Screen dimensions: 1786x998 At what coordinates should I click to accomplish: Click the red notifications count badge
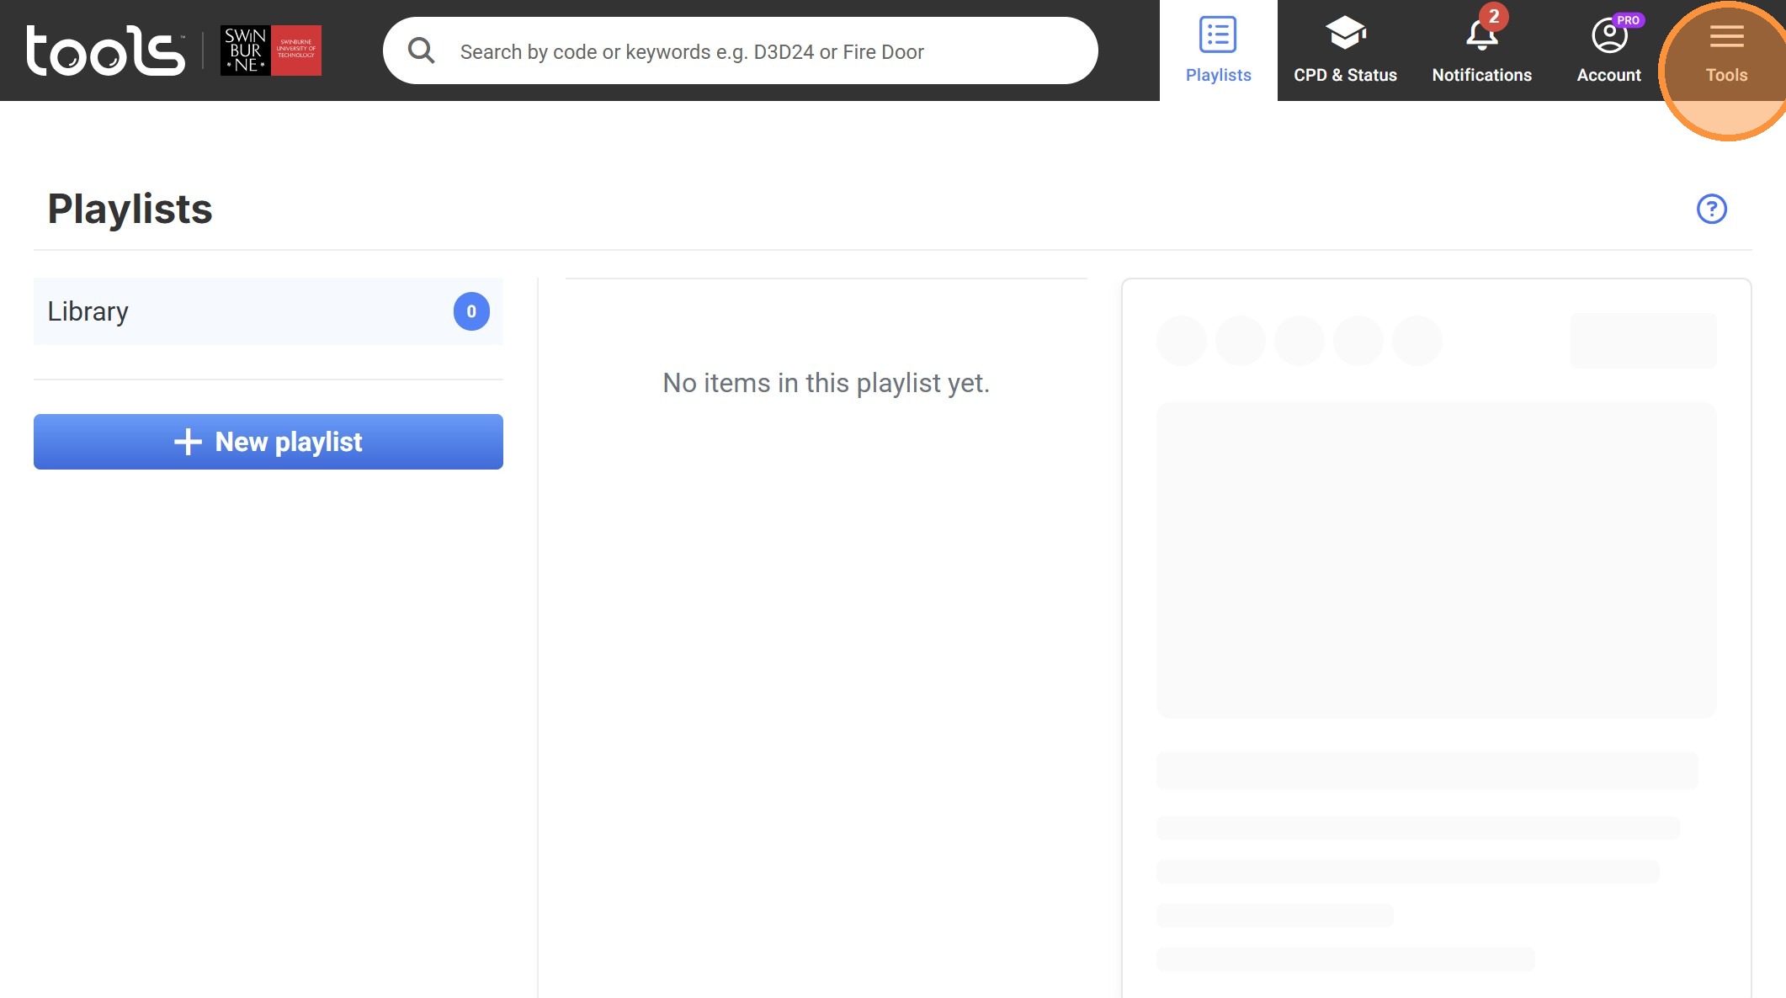(1494, 16)
